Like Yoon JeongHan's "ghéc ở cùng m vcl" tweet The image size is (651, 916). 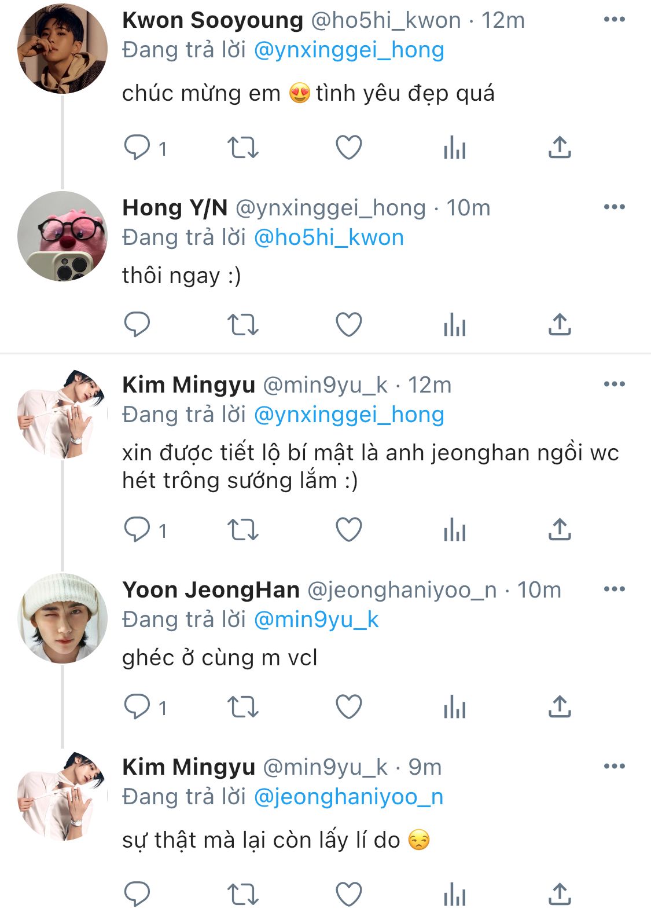(x=349, y=706)
